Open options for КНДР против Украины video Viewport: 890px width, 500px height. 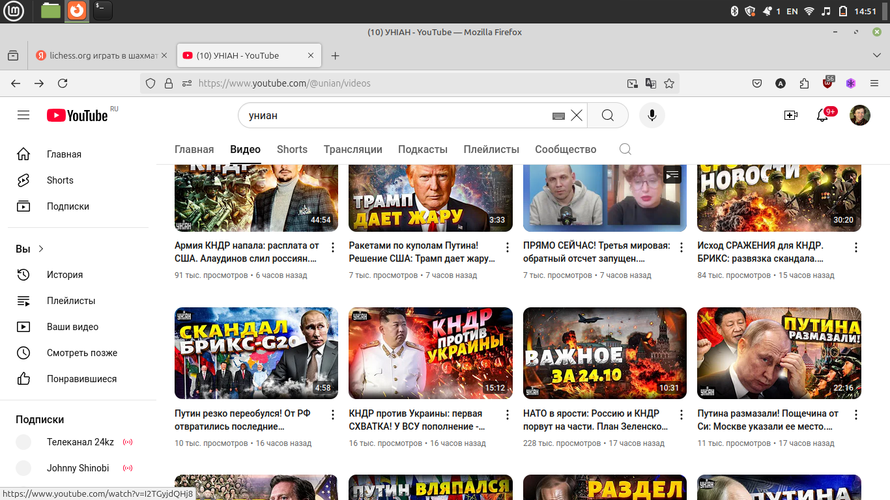pyautogui.click(x=508, y=415)
